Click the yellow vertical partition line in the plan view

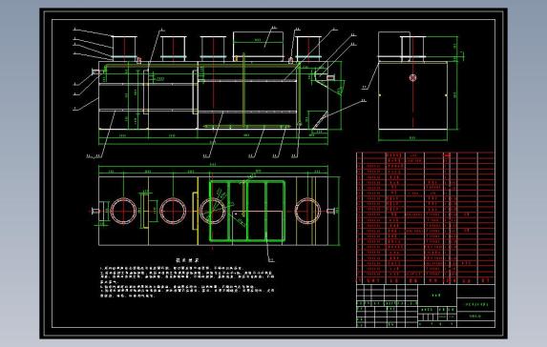pos(198,211)
